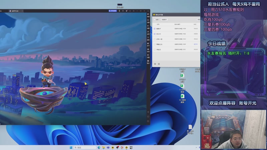Screen dimensions: 267x150
Task: Select the text document desktop icon near webcam
Action: tap(190, 129)
